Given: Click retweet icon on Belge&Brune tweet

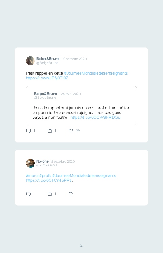Looking at the screenshot, I should coord(50,131).
